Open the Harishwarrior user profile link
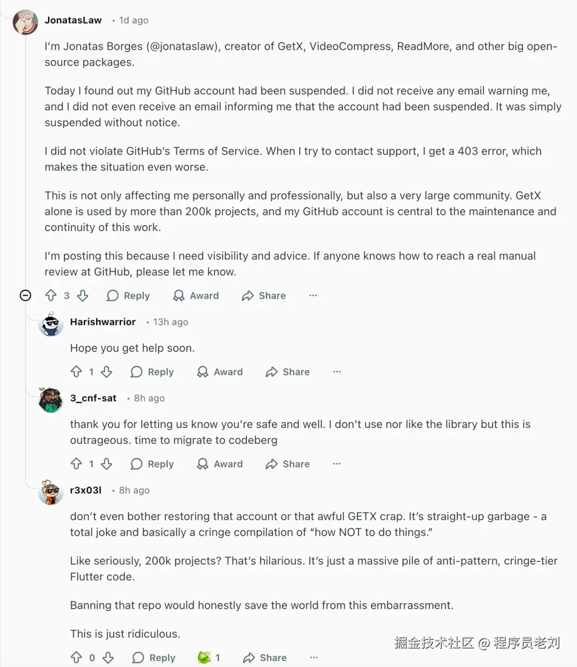Image resolution: width=577 pixels, height=667 pixels. [x=103, y=322]
